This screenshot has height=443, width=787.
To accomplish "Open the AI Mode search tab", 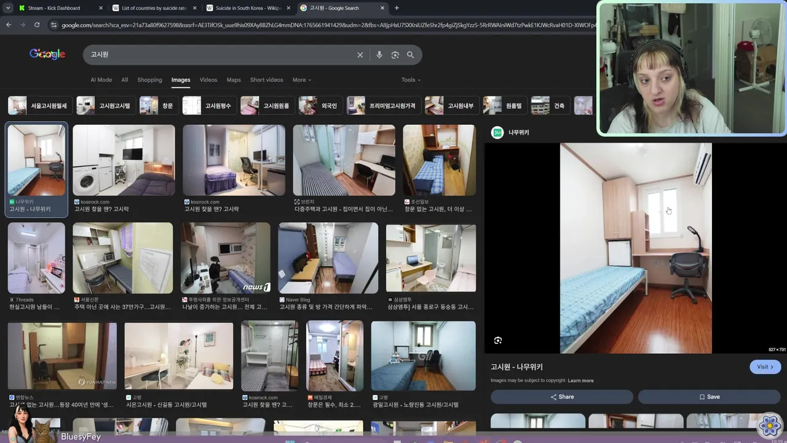I will point(101,80).
